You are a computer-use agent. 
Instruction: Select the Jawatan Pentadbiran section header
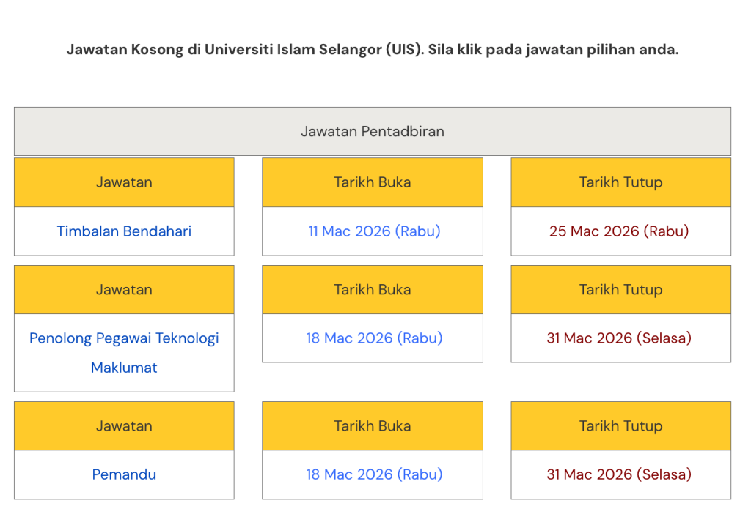[373, 132]
